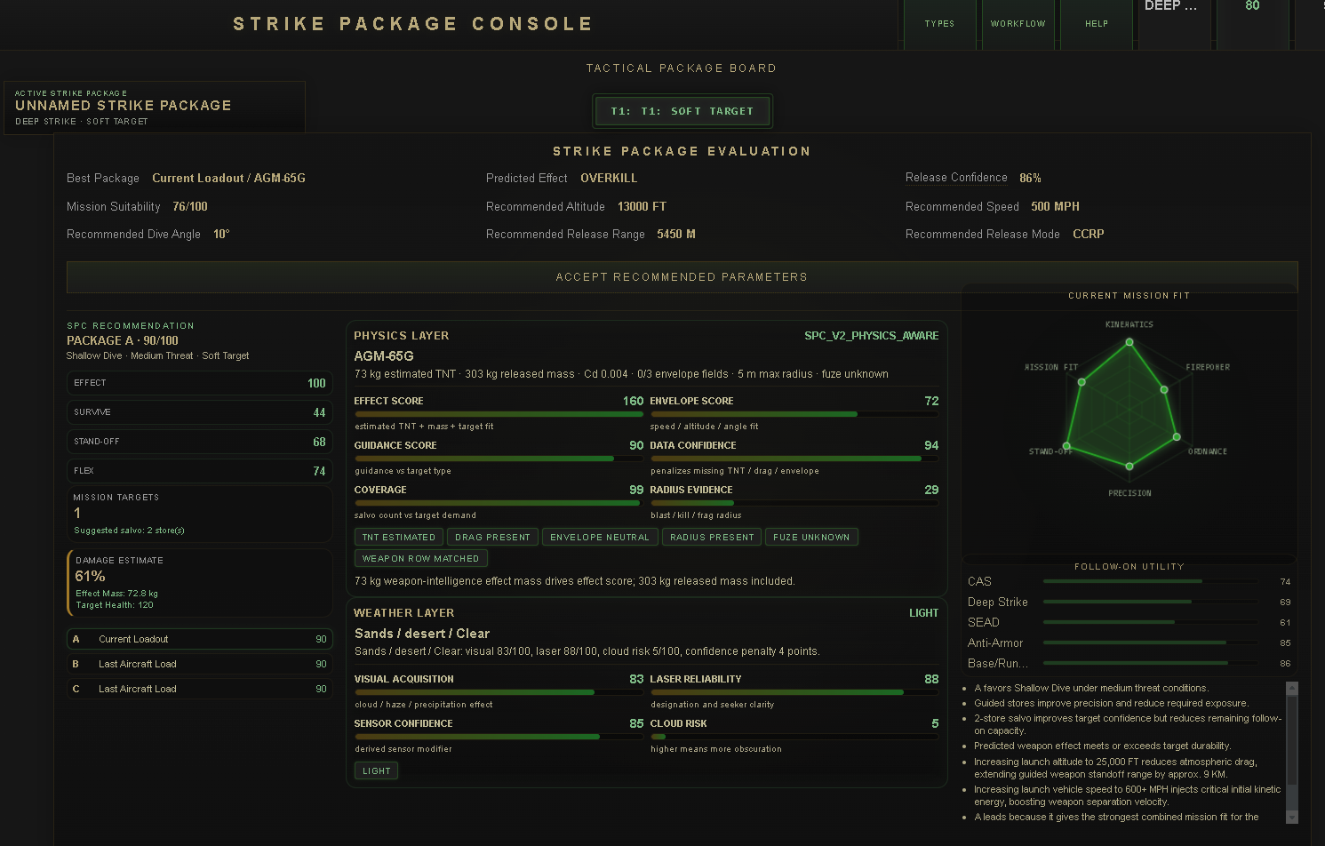Click the DRAG PRESENT tag
Viewport: 1325px width, 846px height.
492,537
